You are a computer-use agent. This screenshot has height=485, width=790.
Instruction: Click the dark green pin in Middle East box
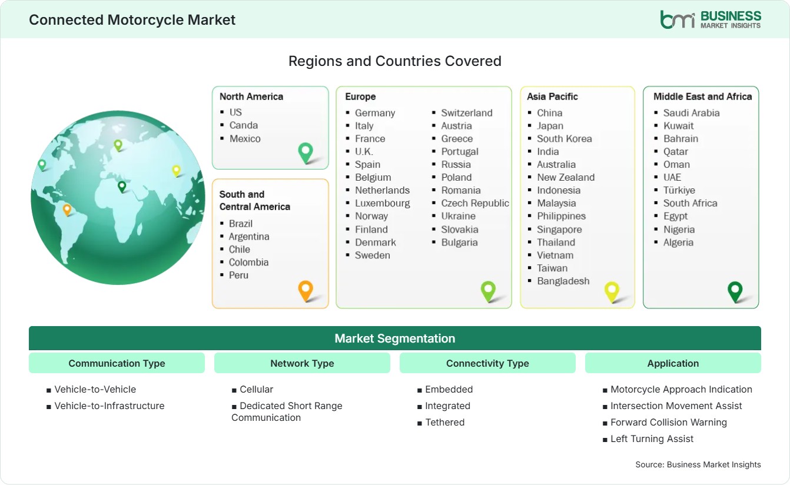click(x=735, y=291)
